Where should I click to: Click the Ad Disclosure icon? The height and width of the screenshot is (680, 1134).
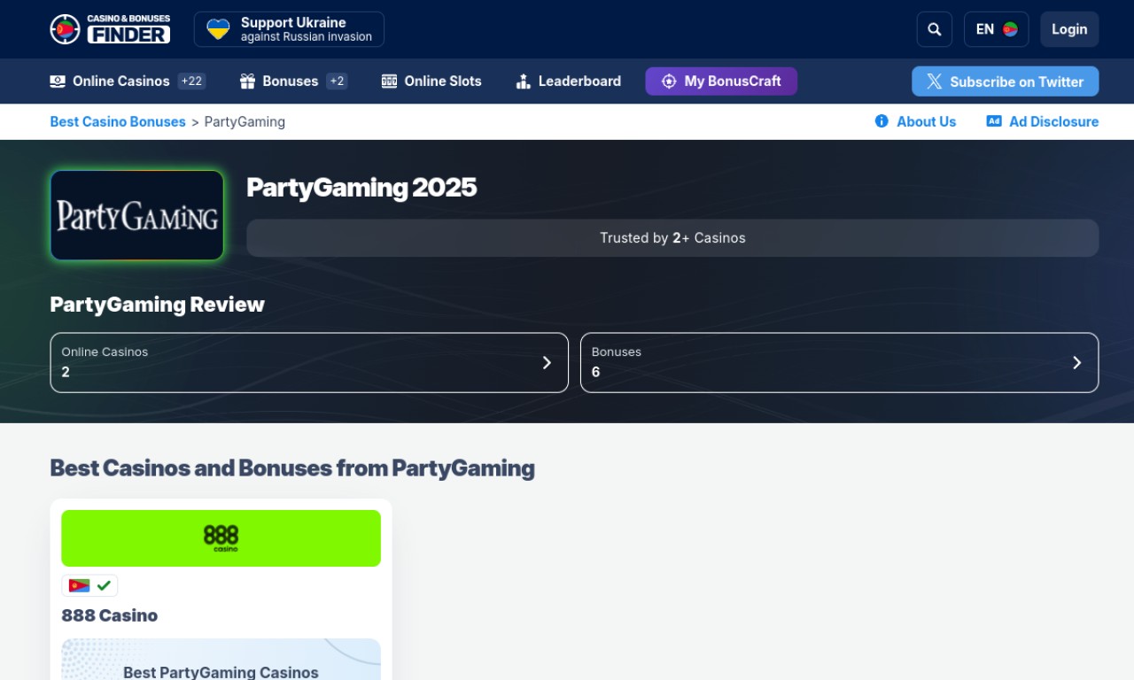(994, 121)
